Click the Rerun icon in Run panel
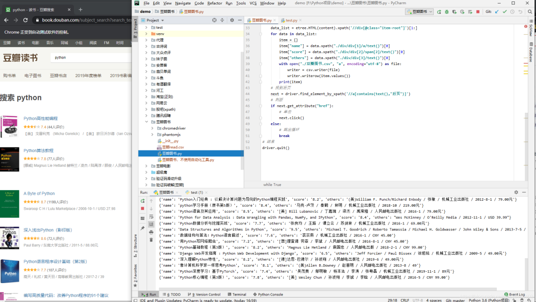The height and width of the screenshot is (302, 536). [x=142, y=201]
